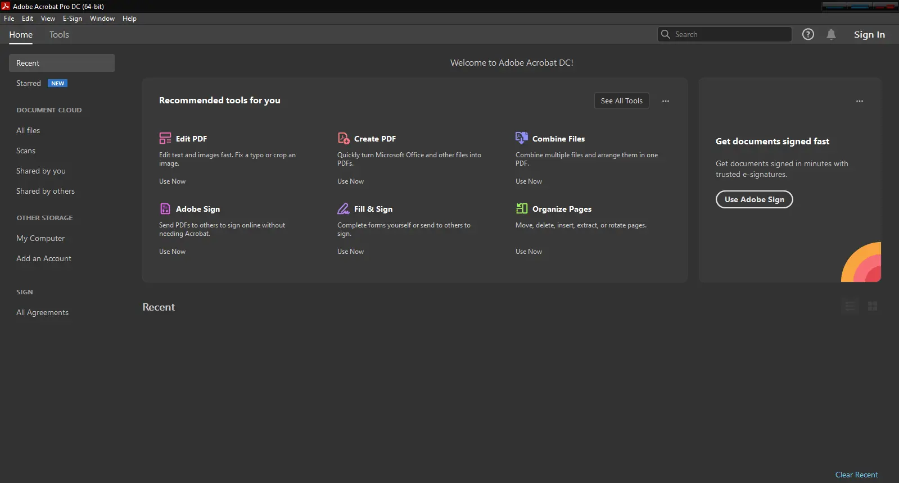This screenshot has height=483, width=899.
Task: Click the Combine Files title text
Action: coord(558,139)
